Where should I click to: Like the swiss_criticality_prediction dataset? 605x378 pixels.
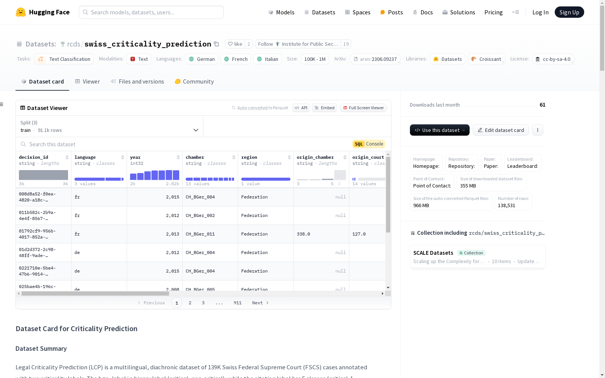(x=235, y=44)
